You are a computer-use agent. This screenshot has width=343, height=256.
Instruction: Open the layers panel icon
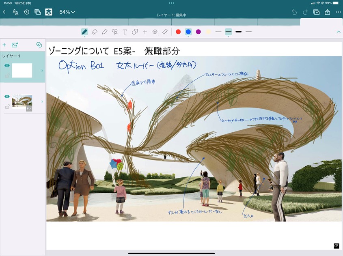[49, 12]
